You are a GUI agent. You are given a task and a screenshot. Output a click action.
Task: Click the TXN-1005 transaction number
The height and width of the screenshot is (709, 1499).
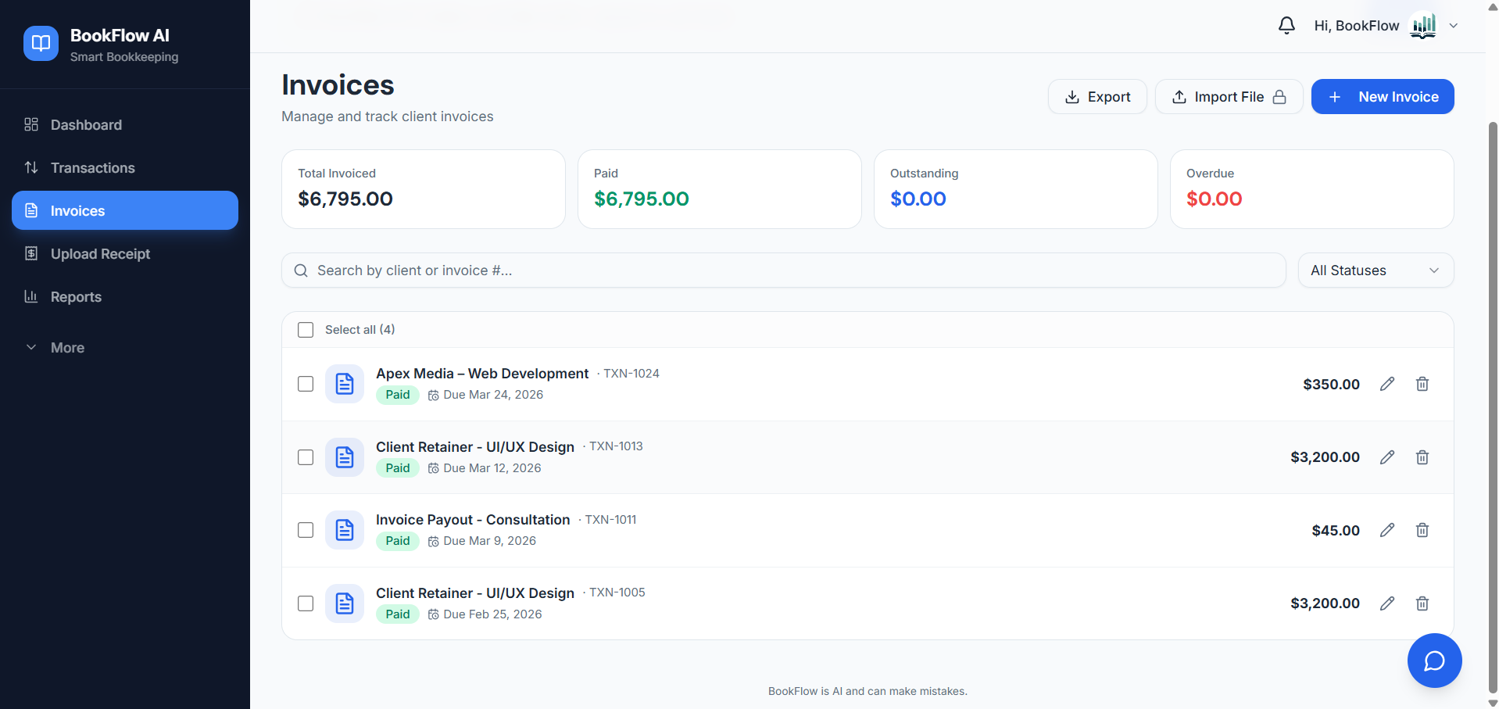pos(617,593)
